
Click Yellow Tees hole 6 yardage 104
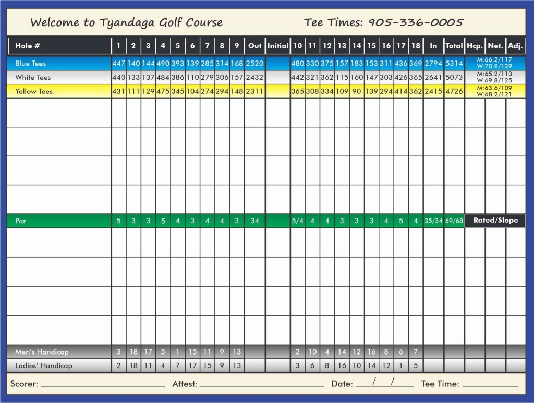coord(192,91)
